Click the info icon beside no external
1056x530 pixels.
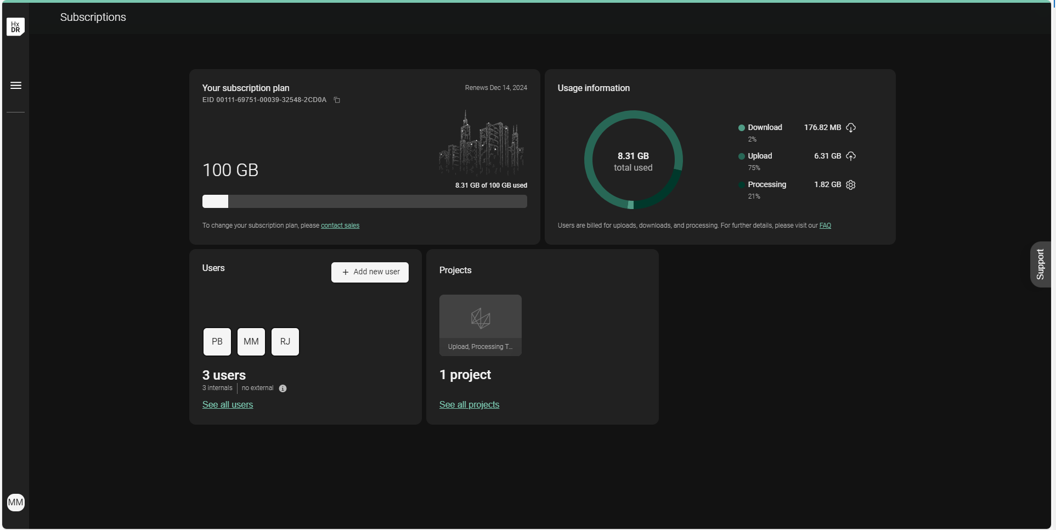[x=283, y=388]
